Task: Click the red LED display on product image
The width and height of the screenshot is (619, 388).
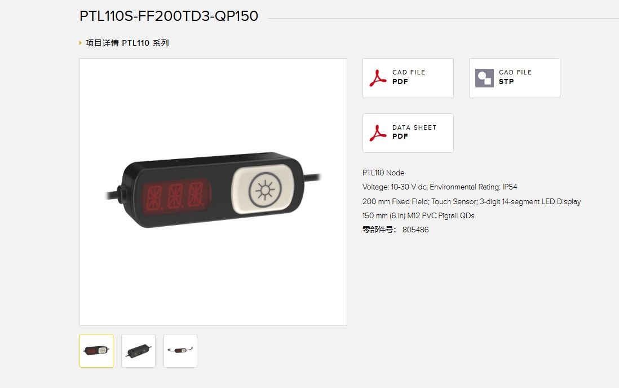Action: (x=176, y=196)
